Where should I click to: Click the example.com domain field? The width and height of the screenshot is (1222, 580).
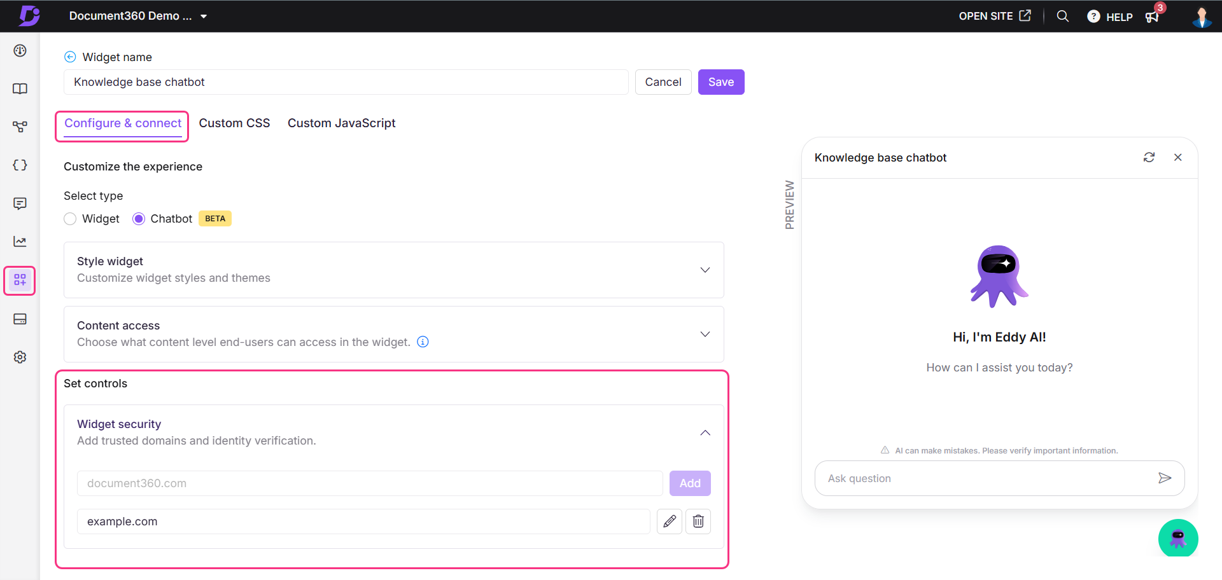coord(363,521)
